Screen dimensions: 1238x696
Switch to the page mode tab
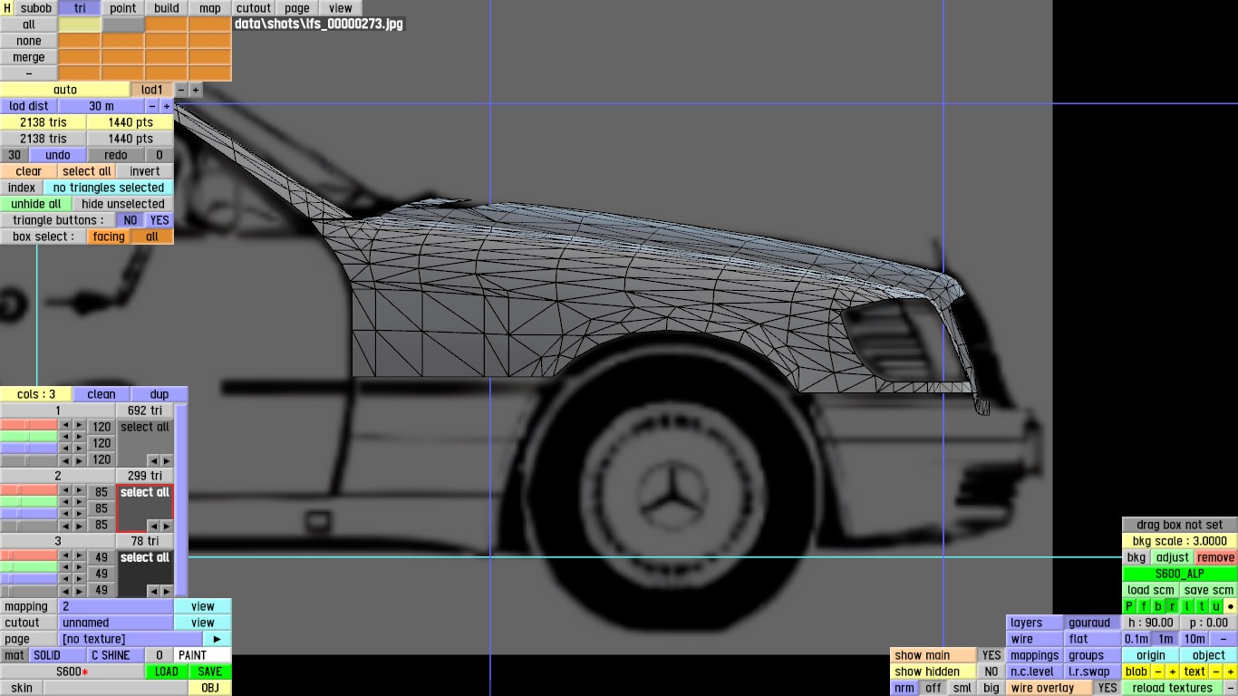(x=297, y=8)
